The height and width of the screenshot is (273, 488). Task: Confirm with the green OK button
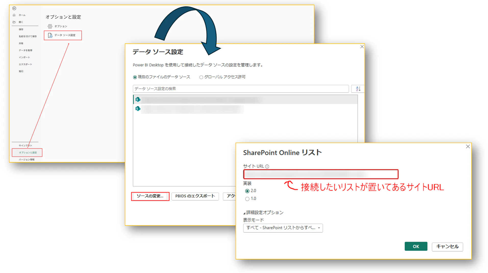(x=416, y=246)
